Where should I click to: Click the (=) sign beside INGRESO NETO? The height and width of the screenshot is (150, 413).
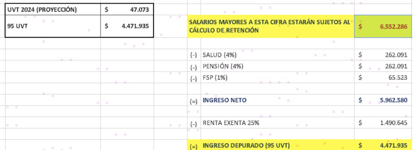click(x=194, y=101)
